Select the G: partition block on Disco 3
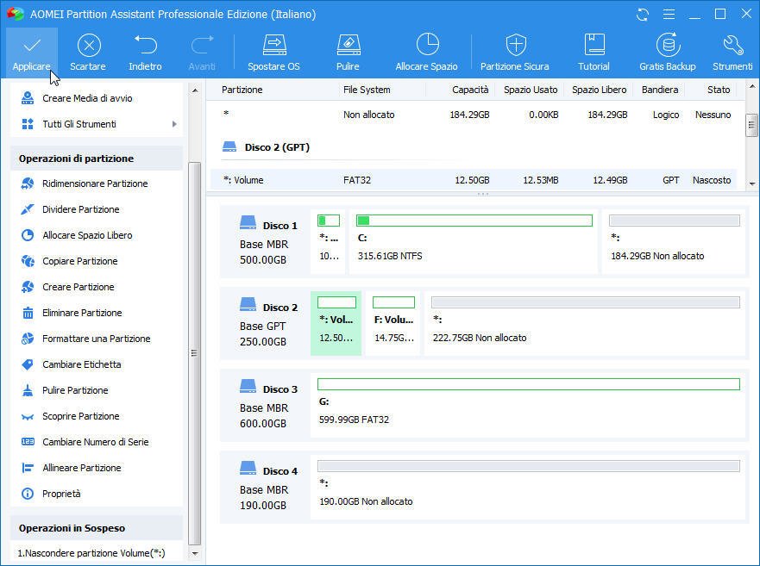 point(528,404)
